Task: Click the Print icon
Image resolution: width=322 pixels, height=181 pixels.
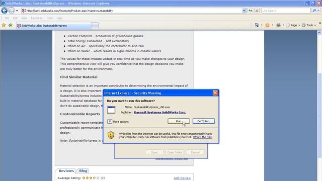Action: [278, 25]
